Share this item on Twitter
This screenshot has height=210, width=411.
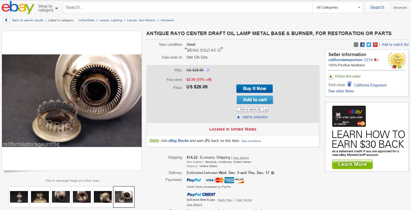[x=369, y=45]
